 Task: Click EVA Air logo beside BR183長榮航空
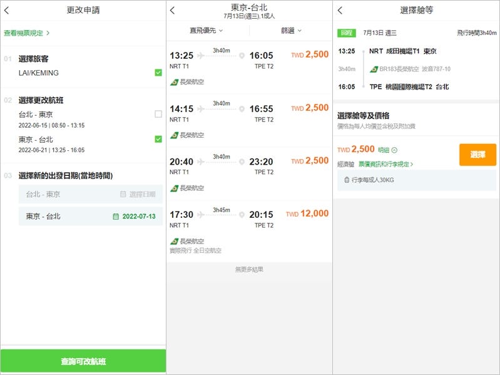click(x=374, y=69)
